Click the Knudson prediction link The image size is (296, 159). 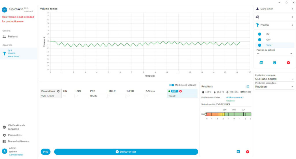[x=230, y=101]
